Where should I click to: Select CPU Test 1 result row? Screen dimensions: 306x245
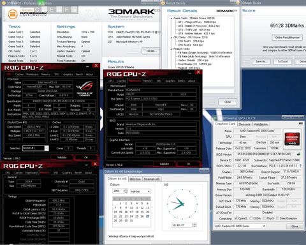190,41
